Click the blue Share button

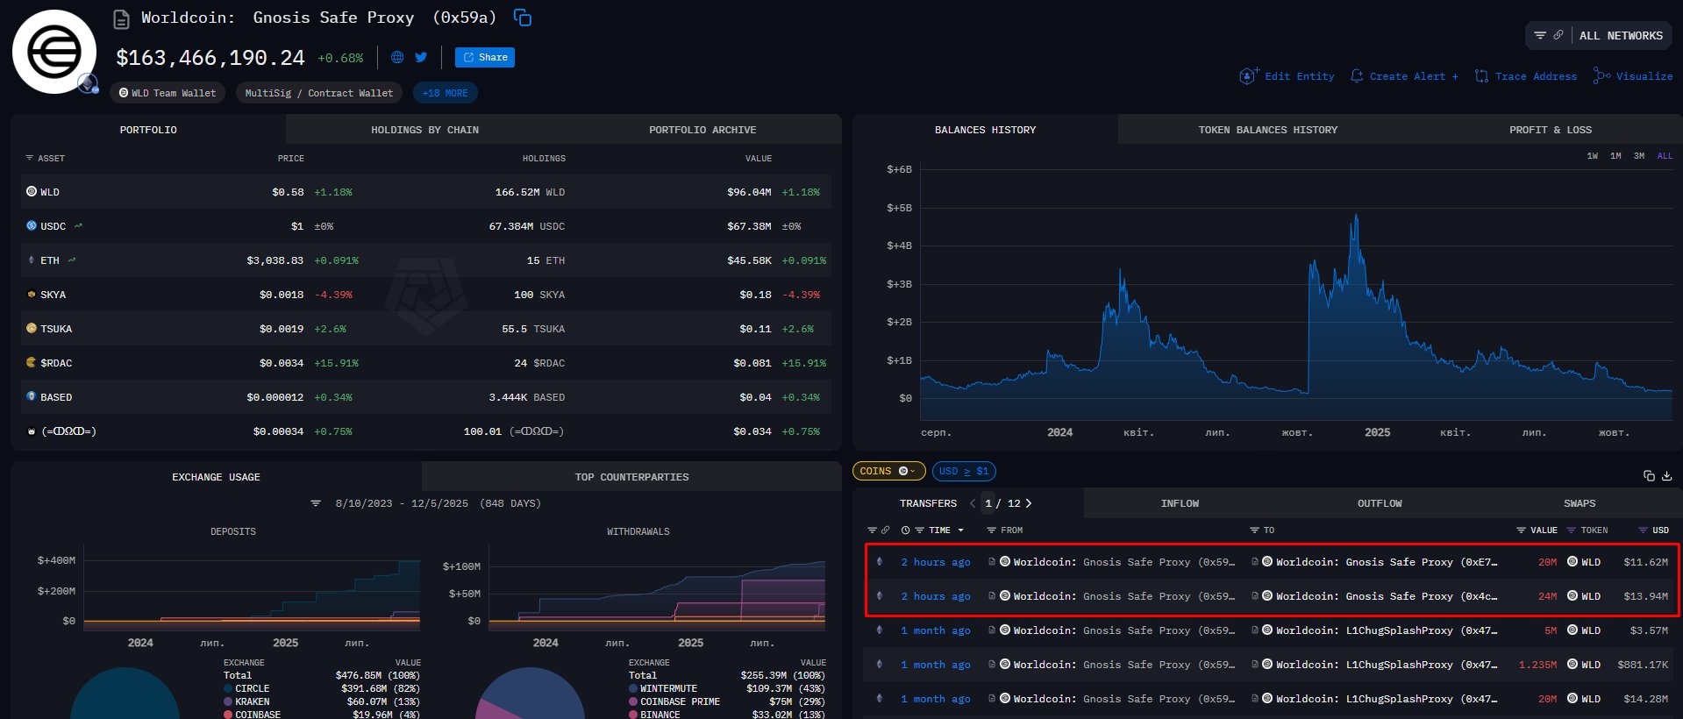point(484,57)
